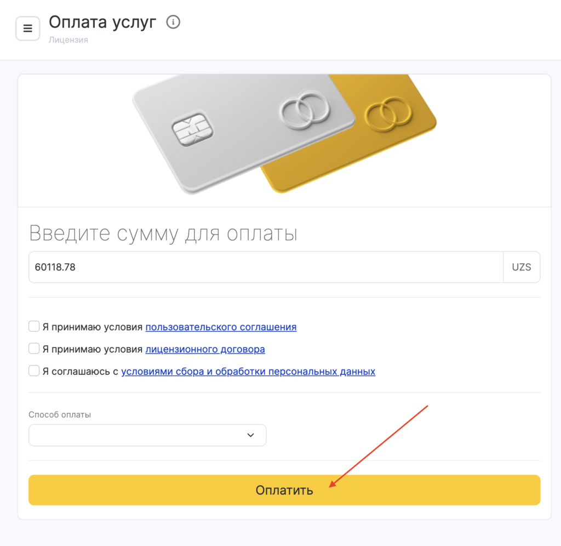Image resolution: width=561 pixels, height=546 pixels.
Task: Follow the условиями сбора и обработки персональных данных link
Action: [248, 372]
